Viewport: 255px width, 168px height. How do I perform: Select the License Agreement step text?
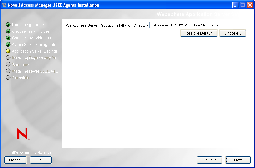29,25
